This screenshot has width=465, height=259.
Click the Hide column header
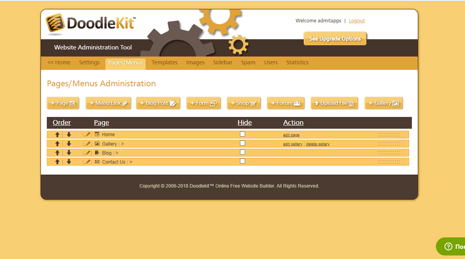pos(245,122)
